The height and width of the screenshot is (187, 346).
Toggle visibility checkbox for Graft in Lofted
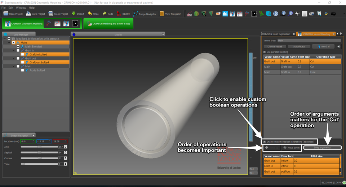click(x=22, y=55)
